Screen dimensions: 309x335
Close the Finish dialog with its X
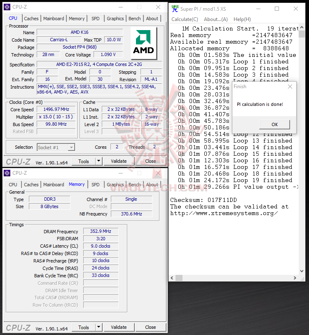pos(290,87)
